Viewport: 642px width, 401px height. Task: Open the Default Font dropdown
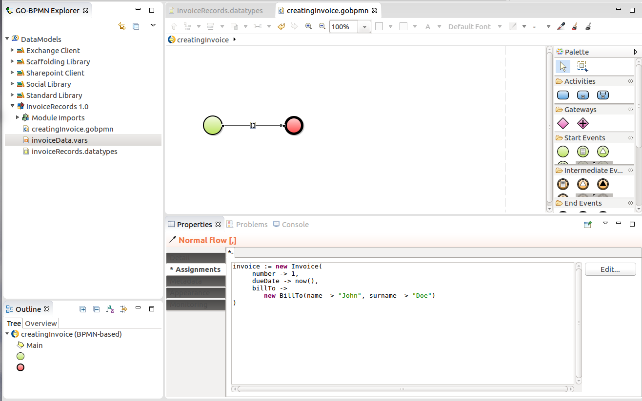click(500, 27)
